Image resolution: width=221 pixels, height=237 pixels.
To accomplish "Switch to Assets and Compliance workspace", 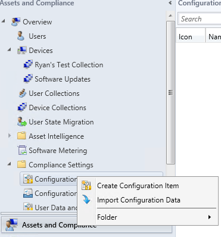I will 86,225.
